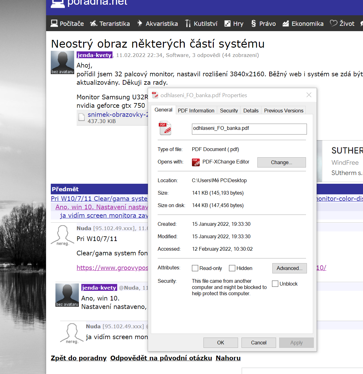Click the SUTHER advertisement heading

347,151
